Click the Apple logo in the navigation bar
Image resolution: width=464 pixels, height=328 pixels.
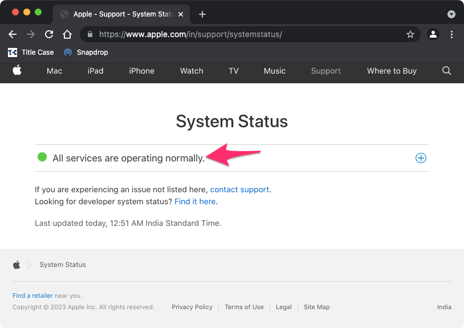17,70
